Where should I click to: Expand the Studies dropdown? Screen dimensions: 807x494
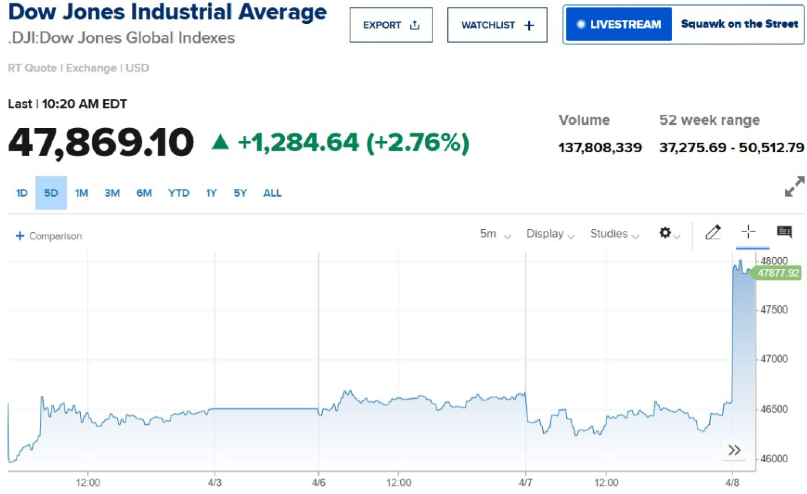coord(614,234)
